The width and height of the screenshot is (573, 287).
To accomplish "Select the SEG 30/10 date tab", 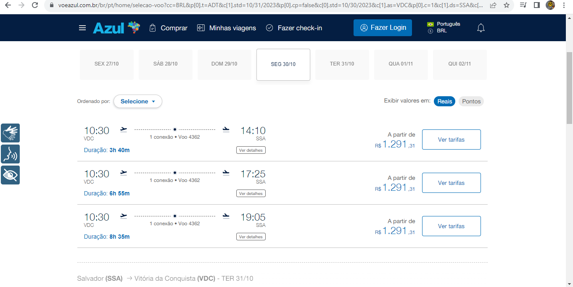I will click(283, 65).
